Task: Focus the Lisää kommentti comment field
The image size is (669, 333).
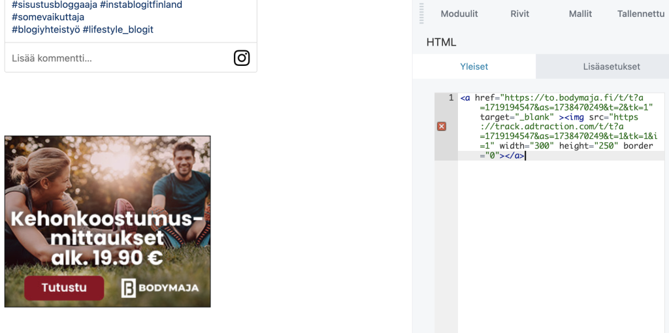Action: pyautogui.click(x=118, y=58)
